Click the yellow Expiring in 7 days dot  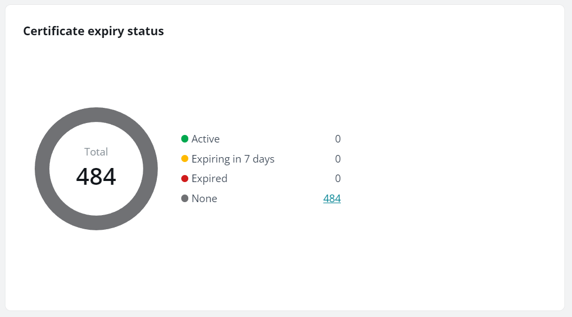pos(185,159)
